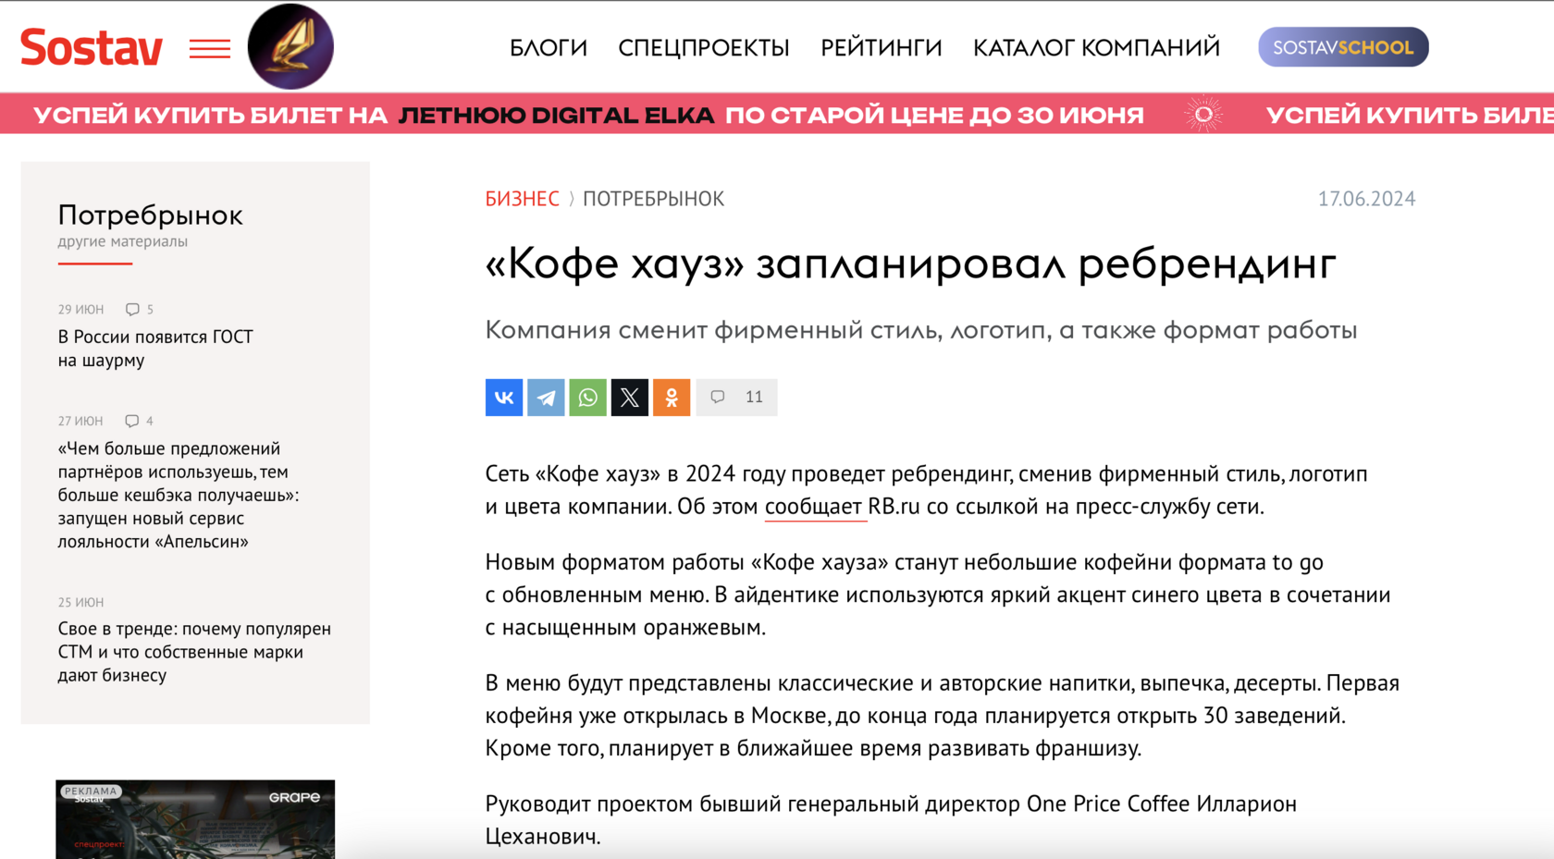Image resolution: width=1554 pixels, height=859 pixels.
Task: Open КАТАЛОГ КОМПАНИЙ menu item
Action: (1096, 48)
